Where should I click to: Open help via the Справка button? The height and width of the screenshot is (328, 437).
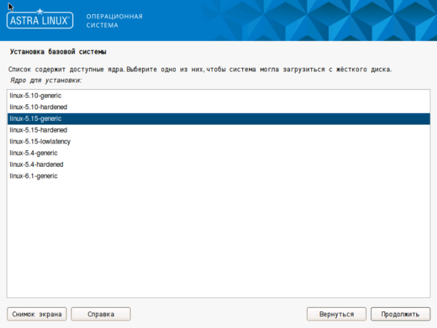[x=101, y=314]
